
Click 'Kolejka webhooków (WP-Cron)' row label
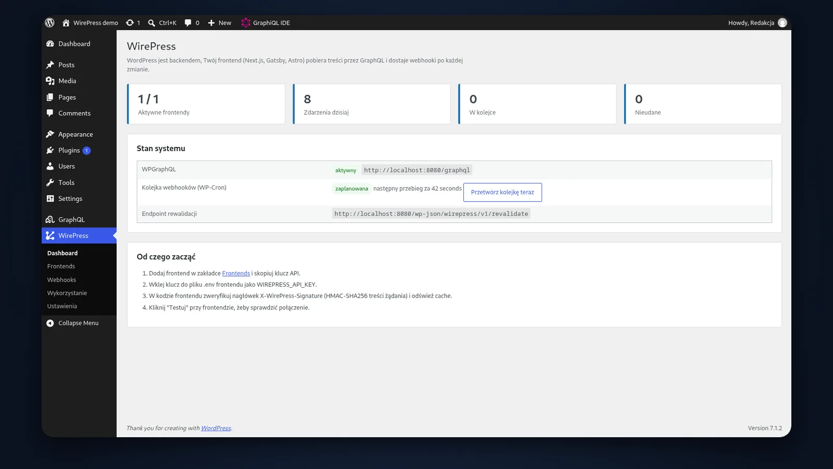pos(184,188)
